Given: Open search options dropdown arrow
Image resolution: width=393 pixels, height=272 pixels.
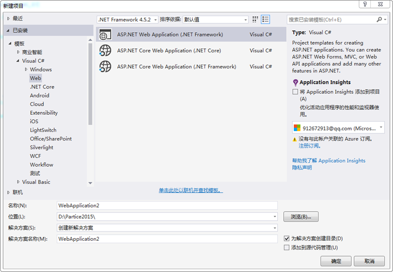Looking at the screenshot, I should point(385,20).
